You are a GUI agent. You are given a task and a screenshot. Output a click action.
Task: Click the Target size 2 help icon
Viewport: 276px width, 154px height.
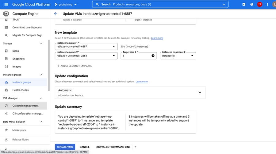coord(153,56)
